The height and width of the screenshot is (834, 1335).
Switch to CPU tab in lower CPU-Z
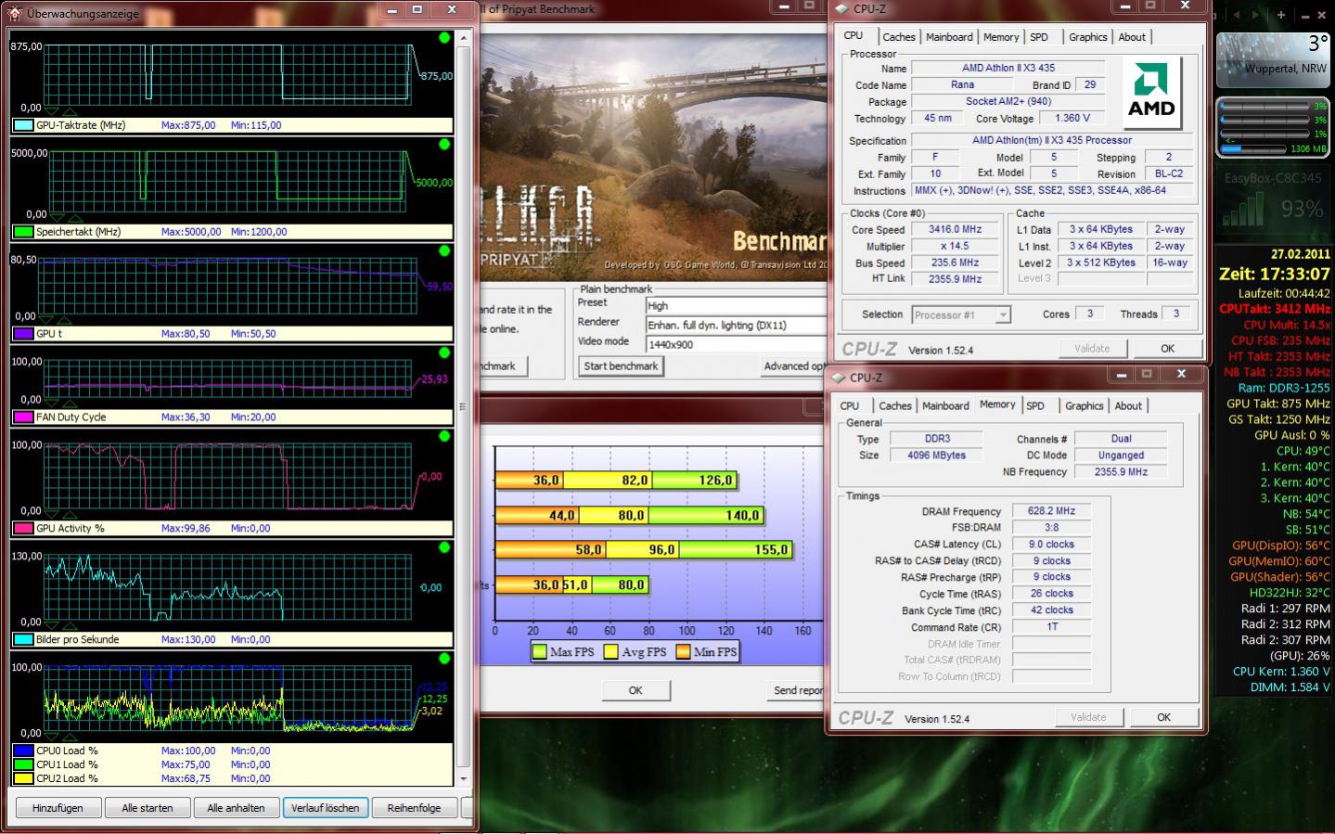[x=850, y=406]
